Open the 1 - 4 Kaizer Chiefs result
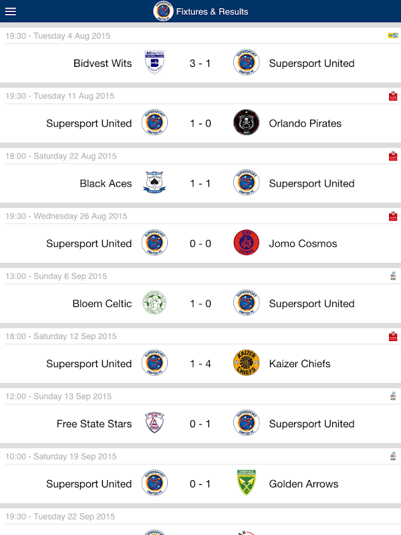The height and width of the screenshot is (535, 401). 200,364
